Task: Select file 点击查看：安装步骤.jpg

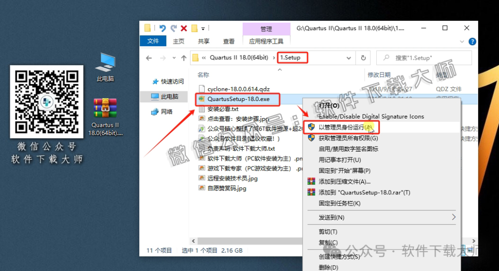Action: 238,119
